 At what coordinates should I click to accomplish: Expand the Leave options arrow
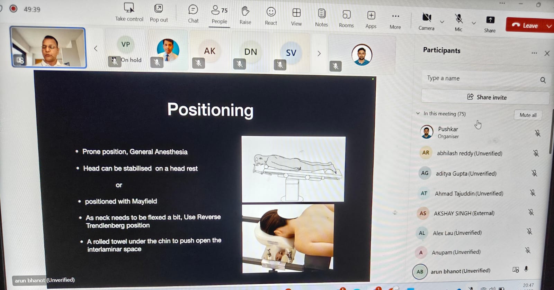point(549,26)
